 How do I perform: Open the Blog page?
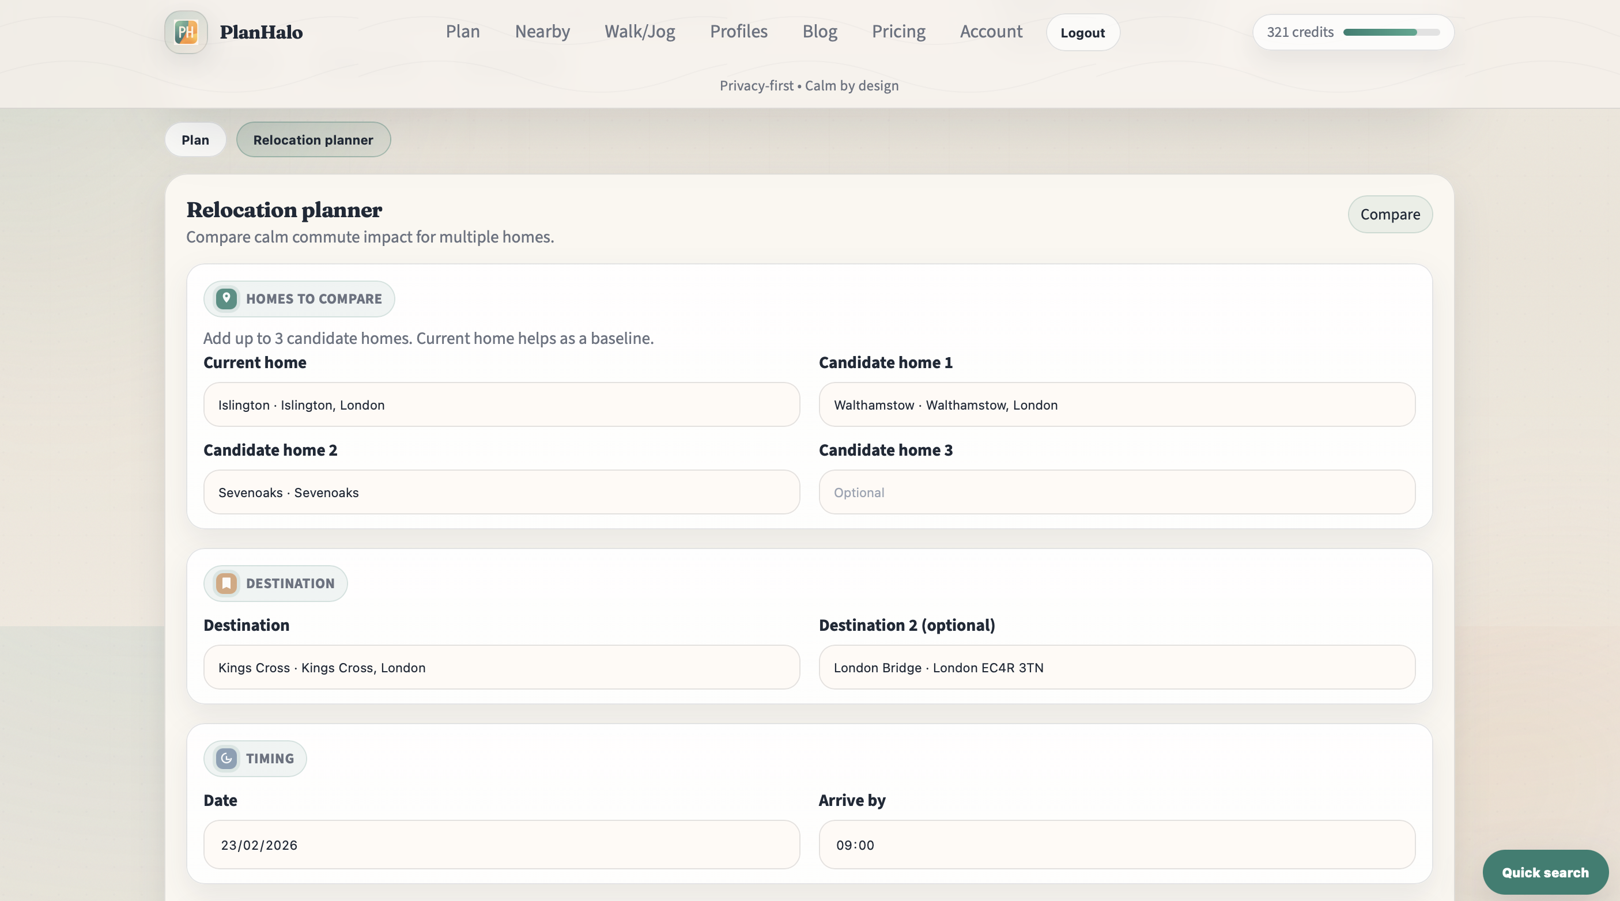[820, 32]
